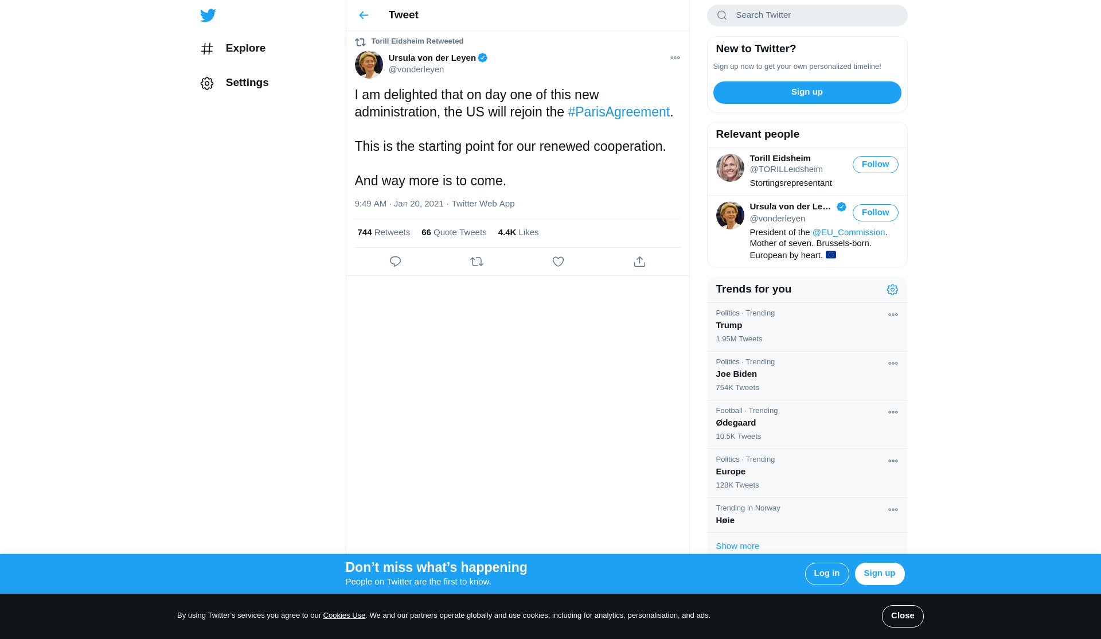Reply to the tweet with the comment icon
1101x639 pixels.
(395, 262)
